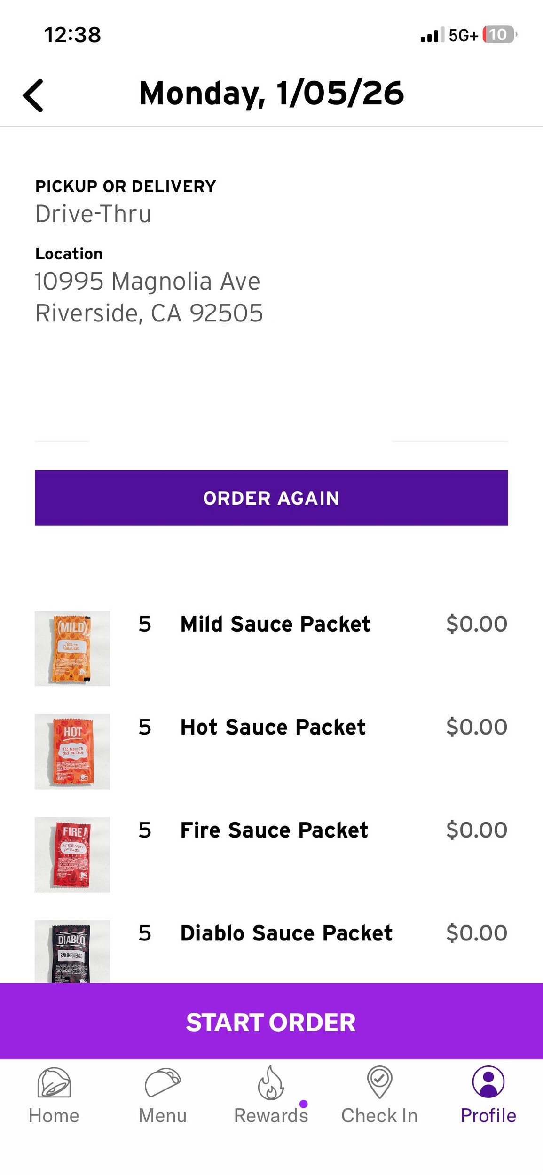Select the Fire Sauce Packet thumbnail
This screenshot has height=1175, width=543.
[72, 854]
